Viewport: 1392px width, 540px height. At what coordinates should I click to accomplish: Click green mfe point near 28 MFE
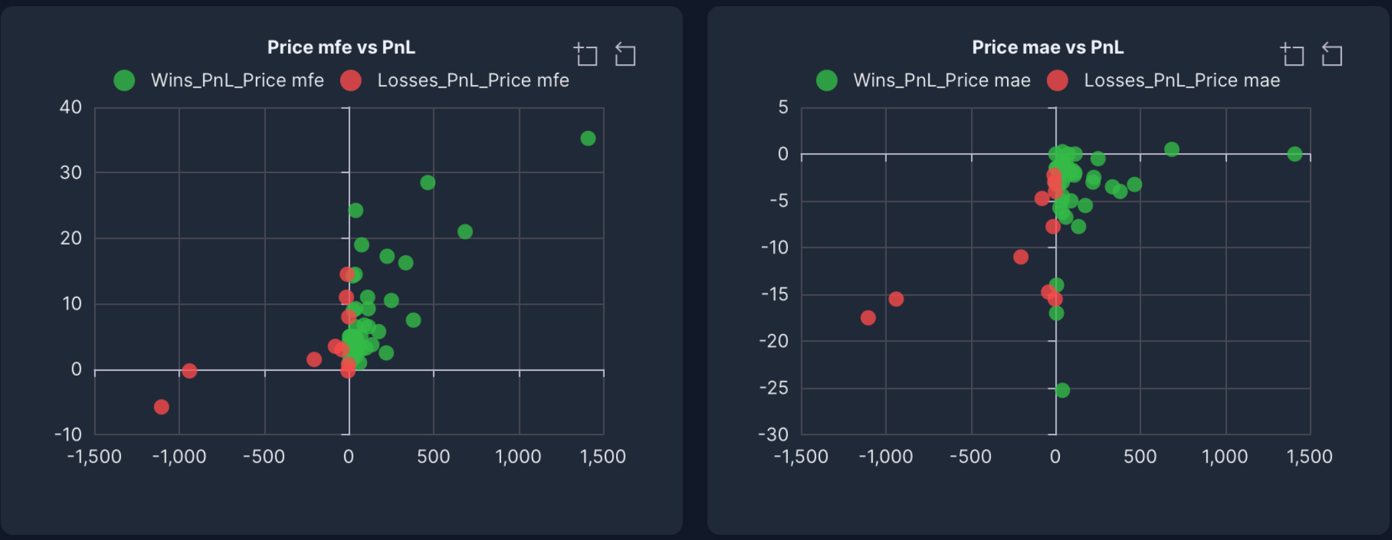click(x=428, y=182)
